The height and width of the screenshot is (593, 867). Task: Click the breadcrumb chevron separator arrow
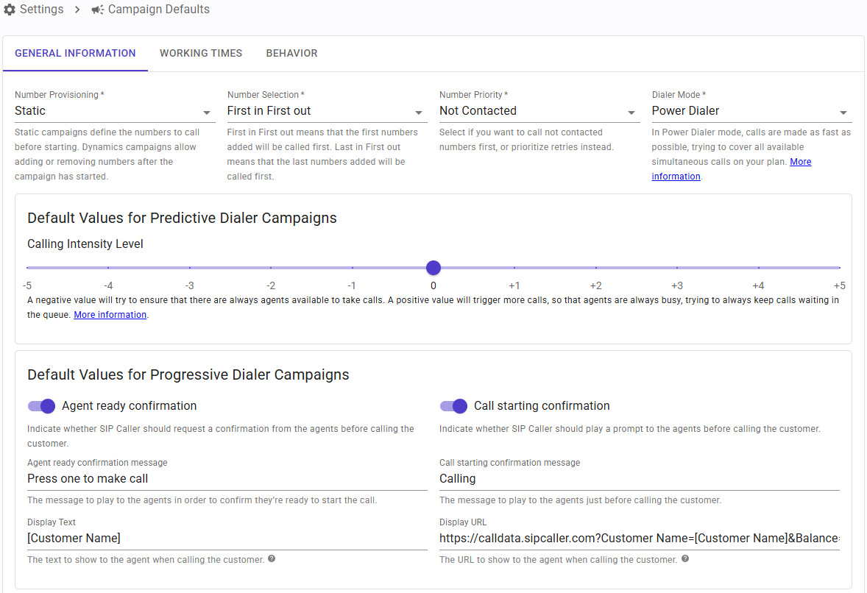tap(77, 10)
